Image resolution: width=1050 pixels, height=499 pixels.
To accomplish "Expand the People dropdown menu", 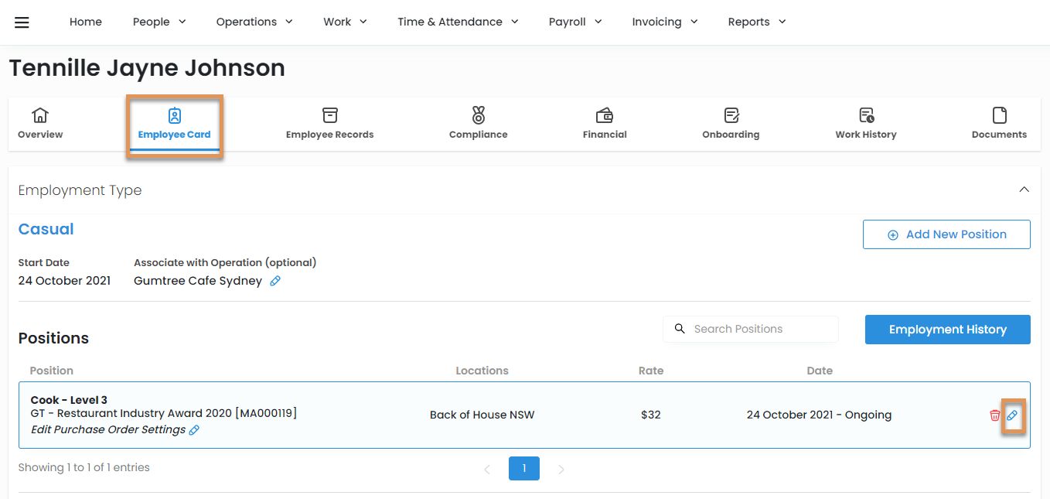I will (x=159, y=22).
